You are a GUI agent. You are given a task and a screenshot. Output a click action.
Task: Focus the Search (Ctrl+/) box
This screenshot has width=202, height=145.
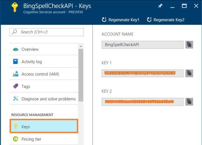[50, 32]
